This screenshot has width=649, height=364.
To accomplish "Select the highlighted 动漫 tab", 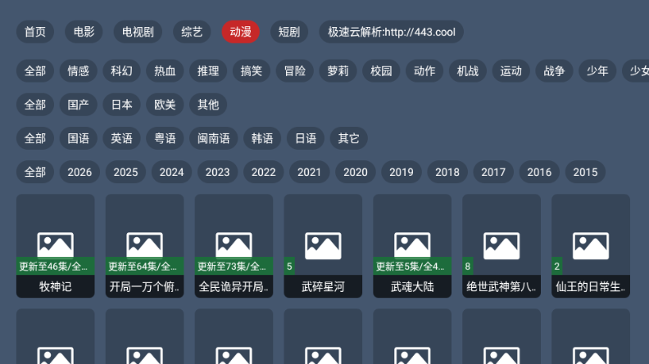I will [x=240, y=32].
